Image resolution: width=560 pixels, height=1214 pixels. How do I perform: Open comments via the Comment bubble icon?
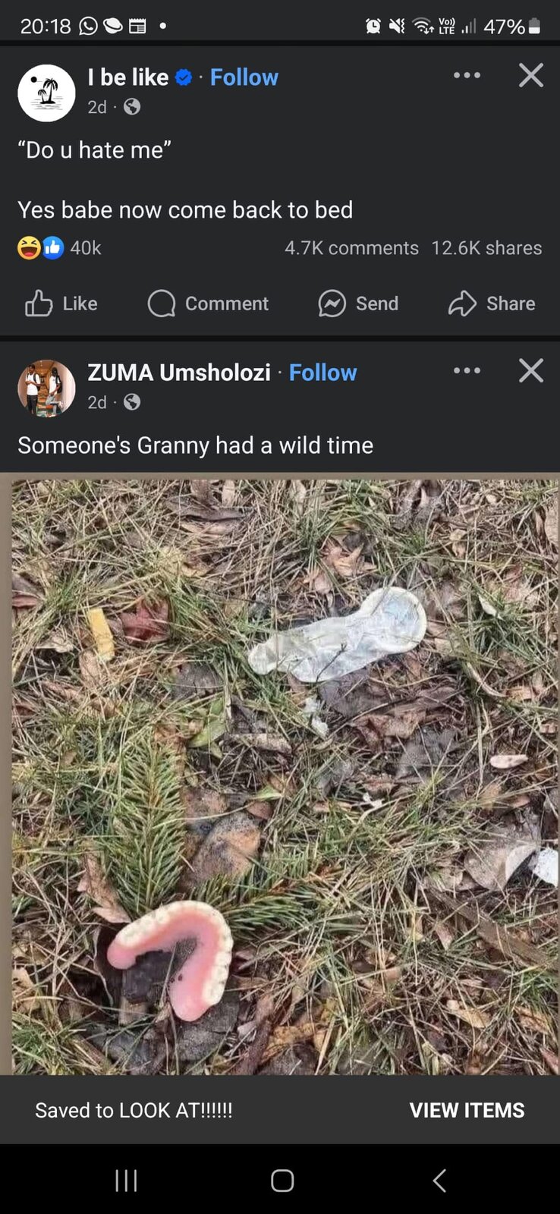coord(162,303)
